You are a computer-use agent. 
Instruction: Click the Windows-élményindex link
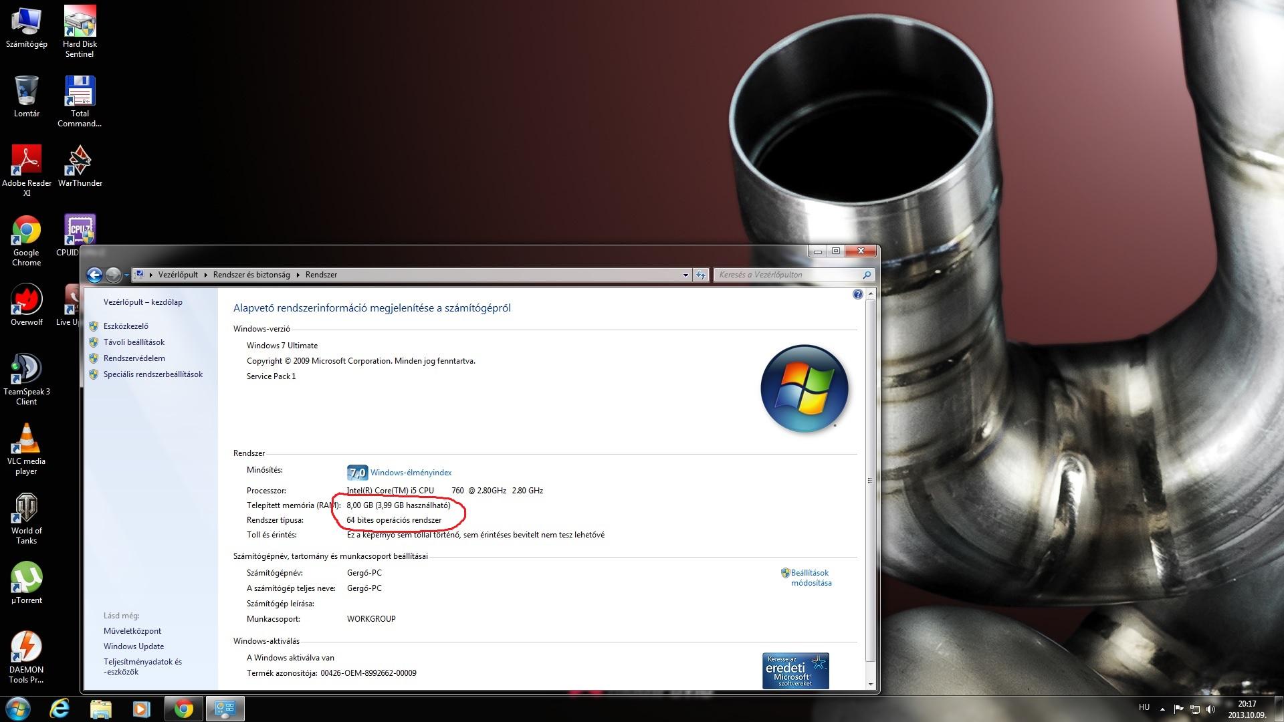pyautogui.click(x=411, y=473)
